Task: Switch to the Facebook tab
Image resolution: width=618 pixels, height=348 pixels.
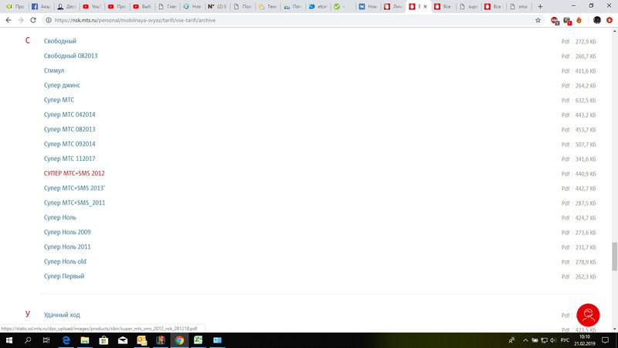Action: [41, 6]
